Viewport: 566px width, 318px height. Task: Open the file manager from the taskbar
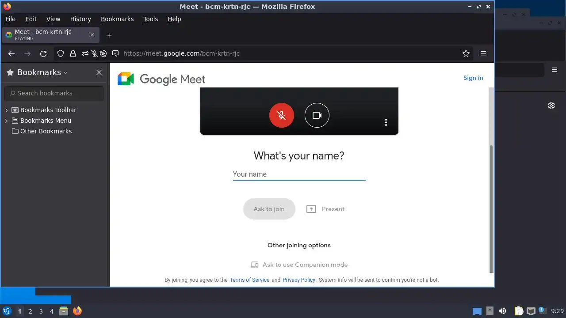pyautogui.click(x=64, y=311)
